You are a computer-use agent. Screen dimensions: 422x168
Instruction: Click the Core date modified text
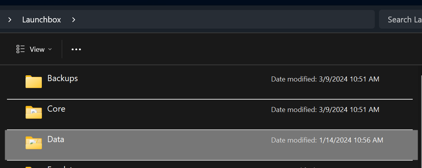tap(325, 110)
